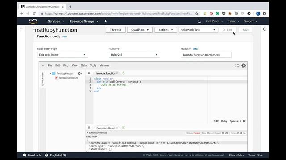The height and width of the screenshot is (160, 286).
Task: Open the Find menu in editor
Action: (66, 65)
